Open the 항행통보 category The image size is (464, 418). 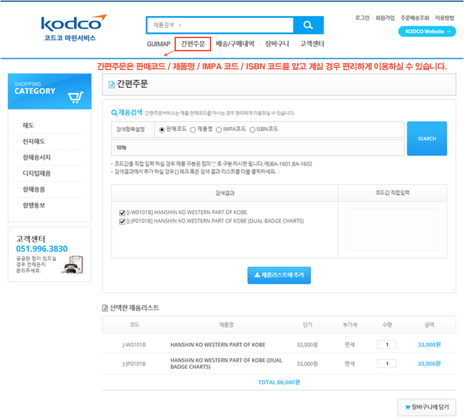[x=34, y=206]
